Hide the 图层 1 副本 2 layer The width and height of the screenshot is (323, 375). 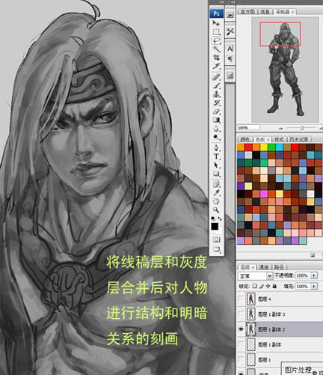click(241, 329)
